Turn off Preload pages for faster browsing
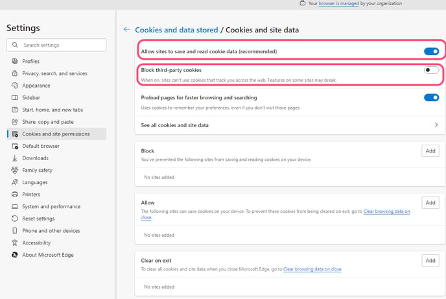The image size is (446, 299). [431, 98]
